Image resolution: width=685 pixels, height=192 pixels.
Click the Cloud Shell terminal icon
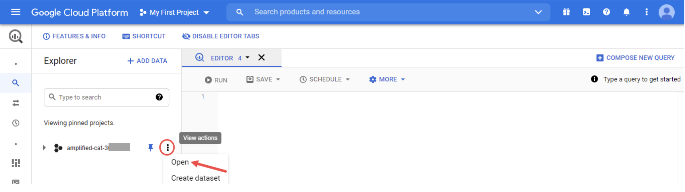tap(586, 12)
